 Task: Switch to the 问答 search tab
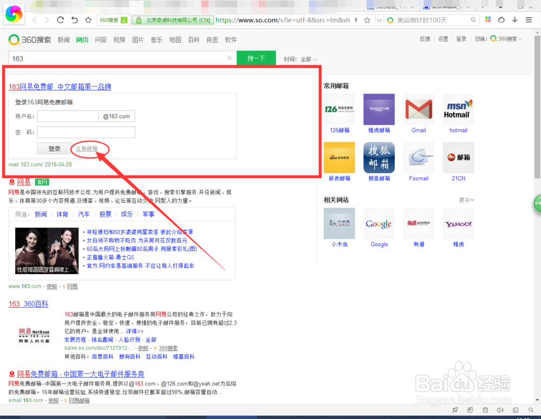coord(101,39)
